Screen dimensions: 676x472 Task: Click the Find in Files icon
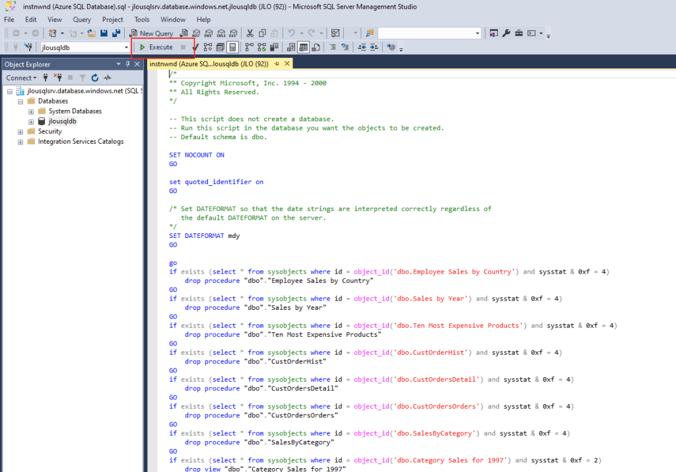370,33
